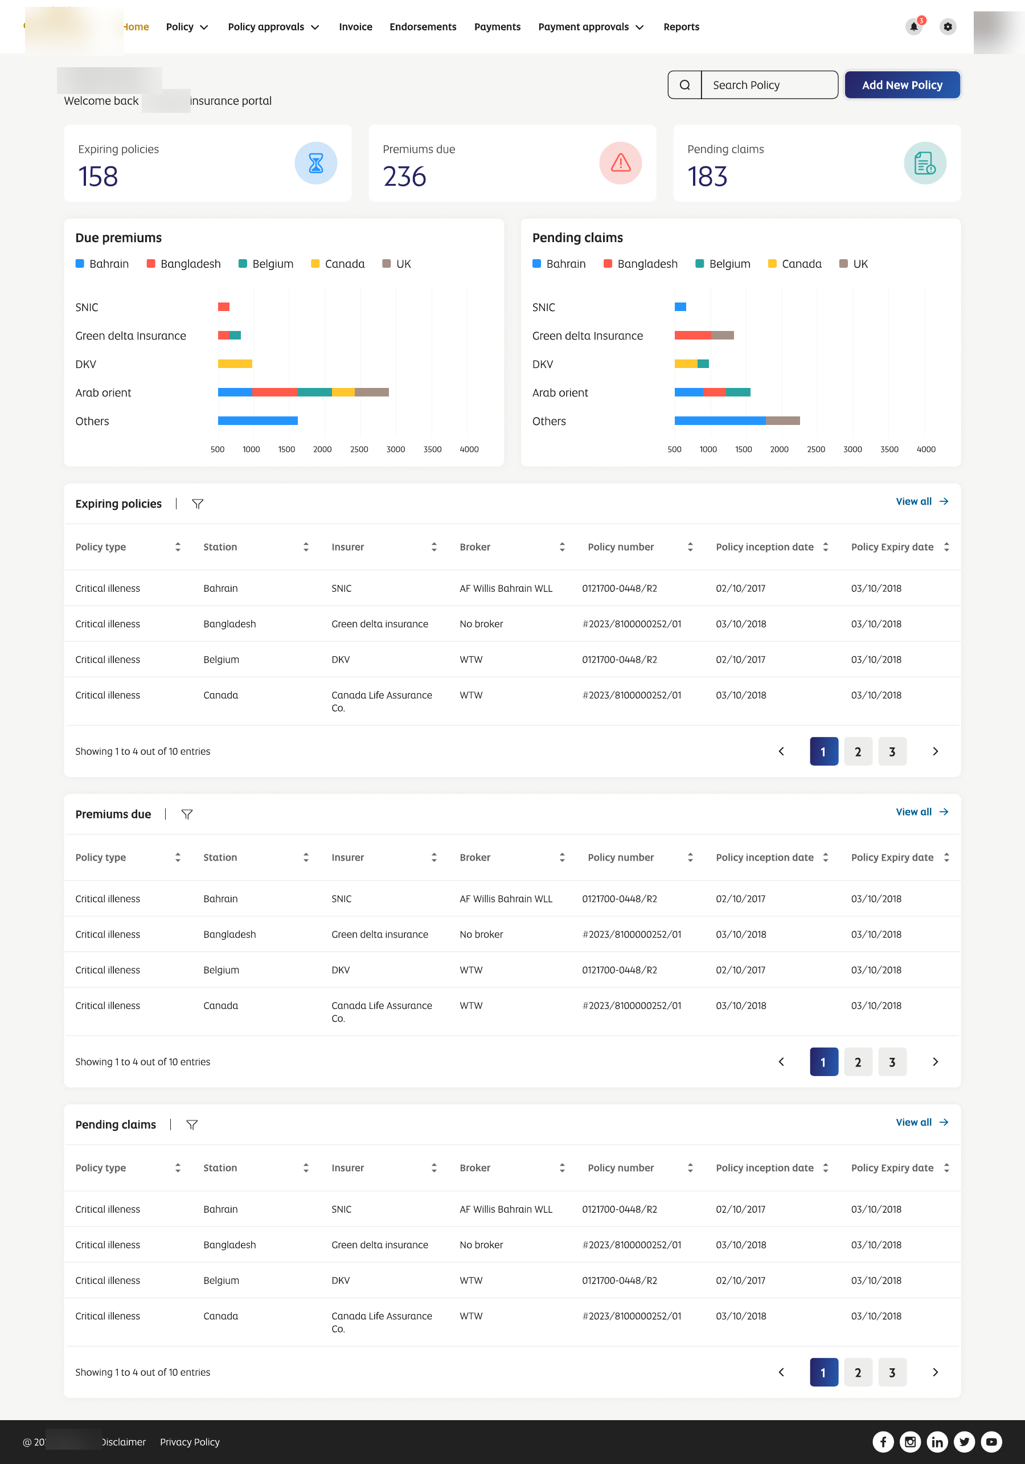Image resolution: width=1025 pixels, height=1464 pixels.
Task: Toggle Bahrain legend swatch in Due premiums chart
Action: pos(80,264)
